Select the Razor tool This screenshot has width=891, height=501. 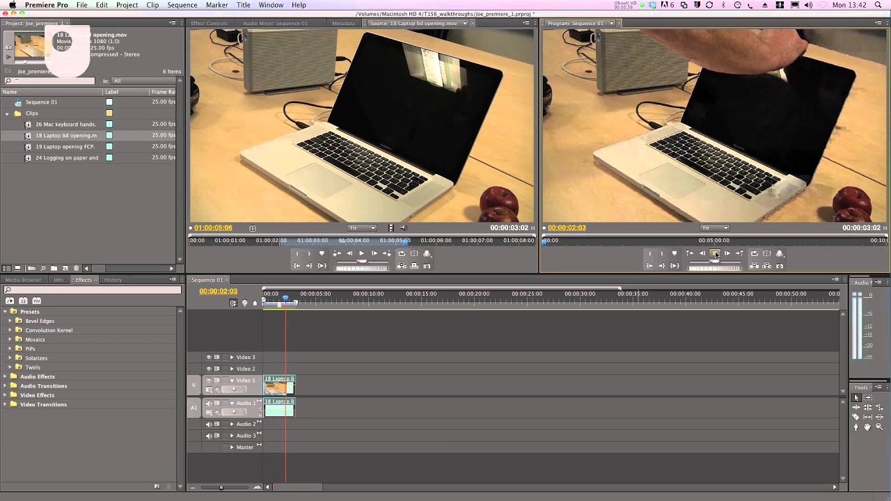pos(856,417)
